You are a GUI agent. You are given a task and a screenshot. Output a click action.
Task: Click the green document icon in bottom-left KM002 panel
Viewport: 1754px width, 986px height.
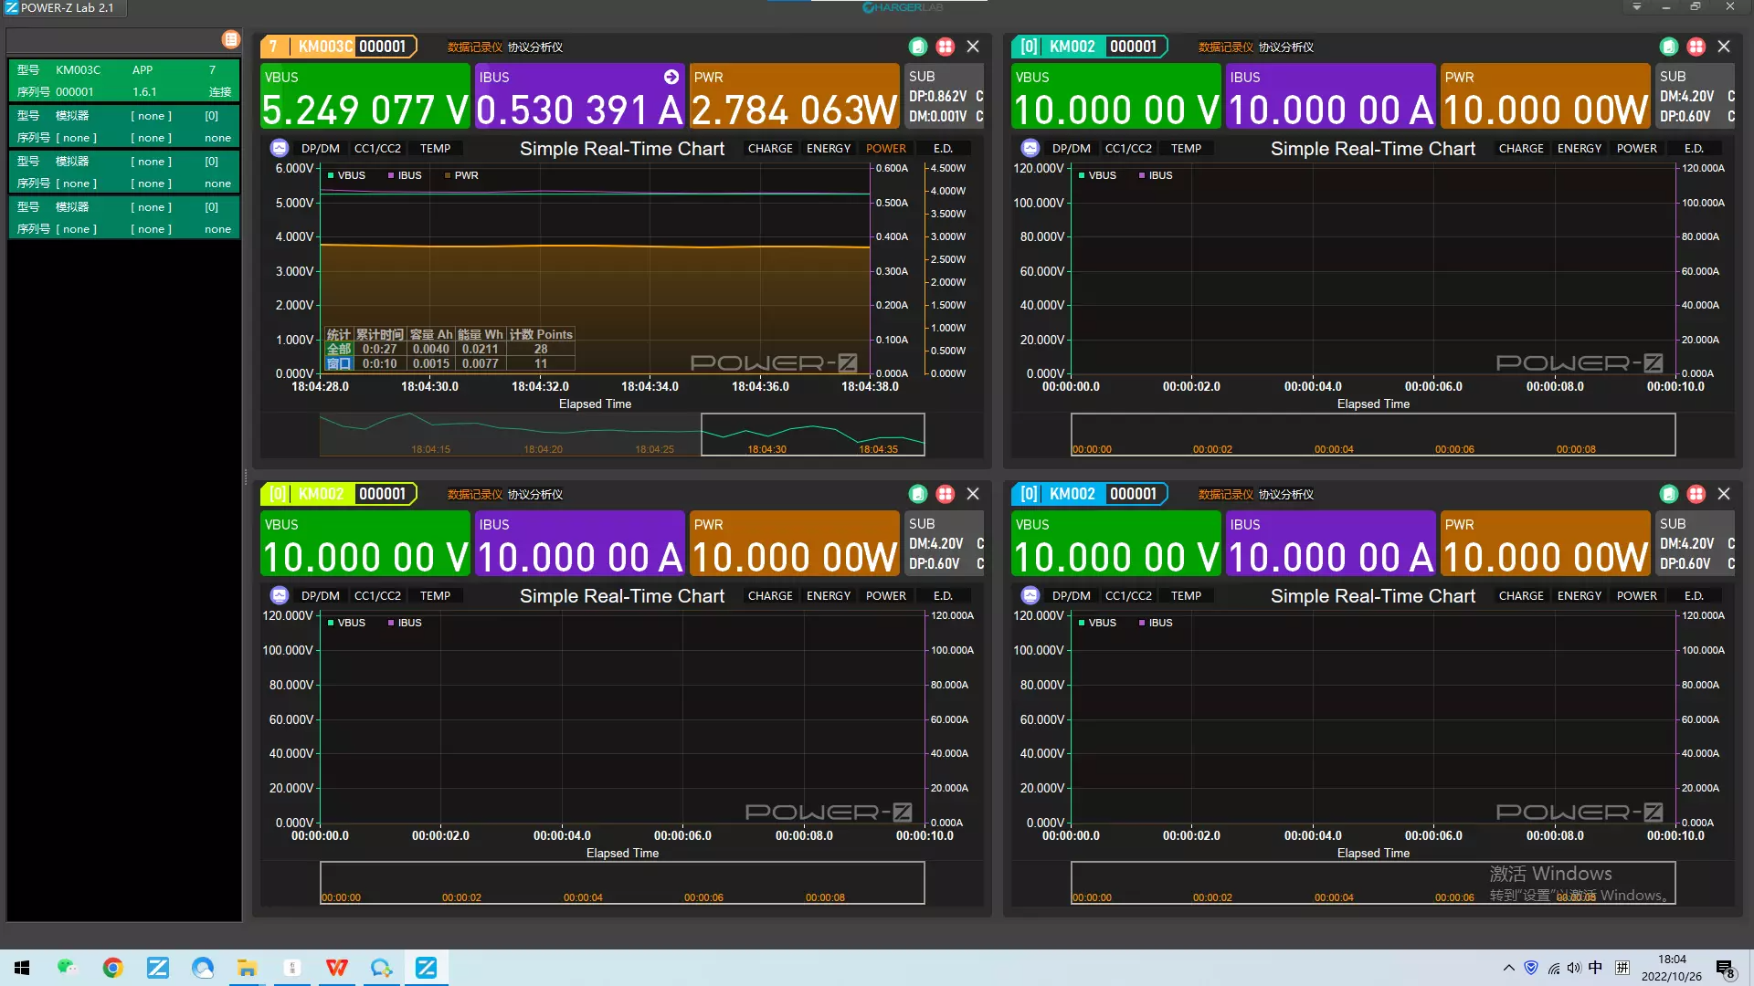pyautogui.click(x=918, y=494)
